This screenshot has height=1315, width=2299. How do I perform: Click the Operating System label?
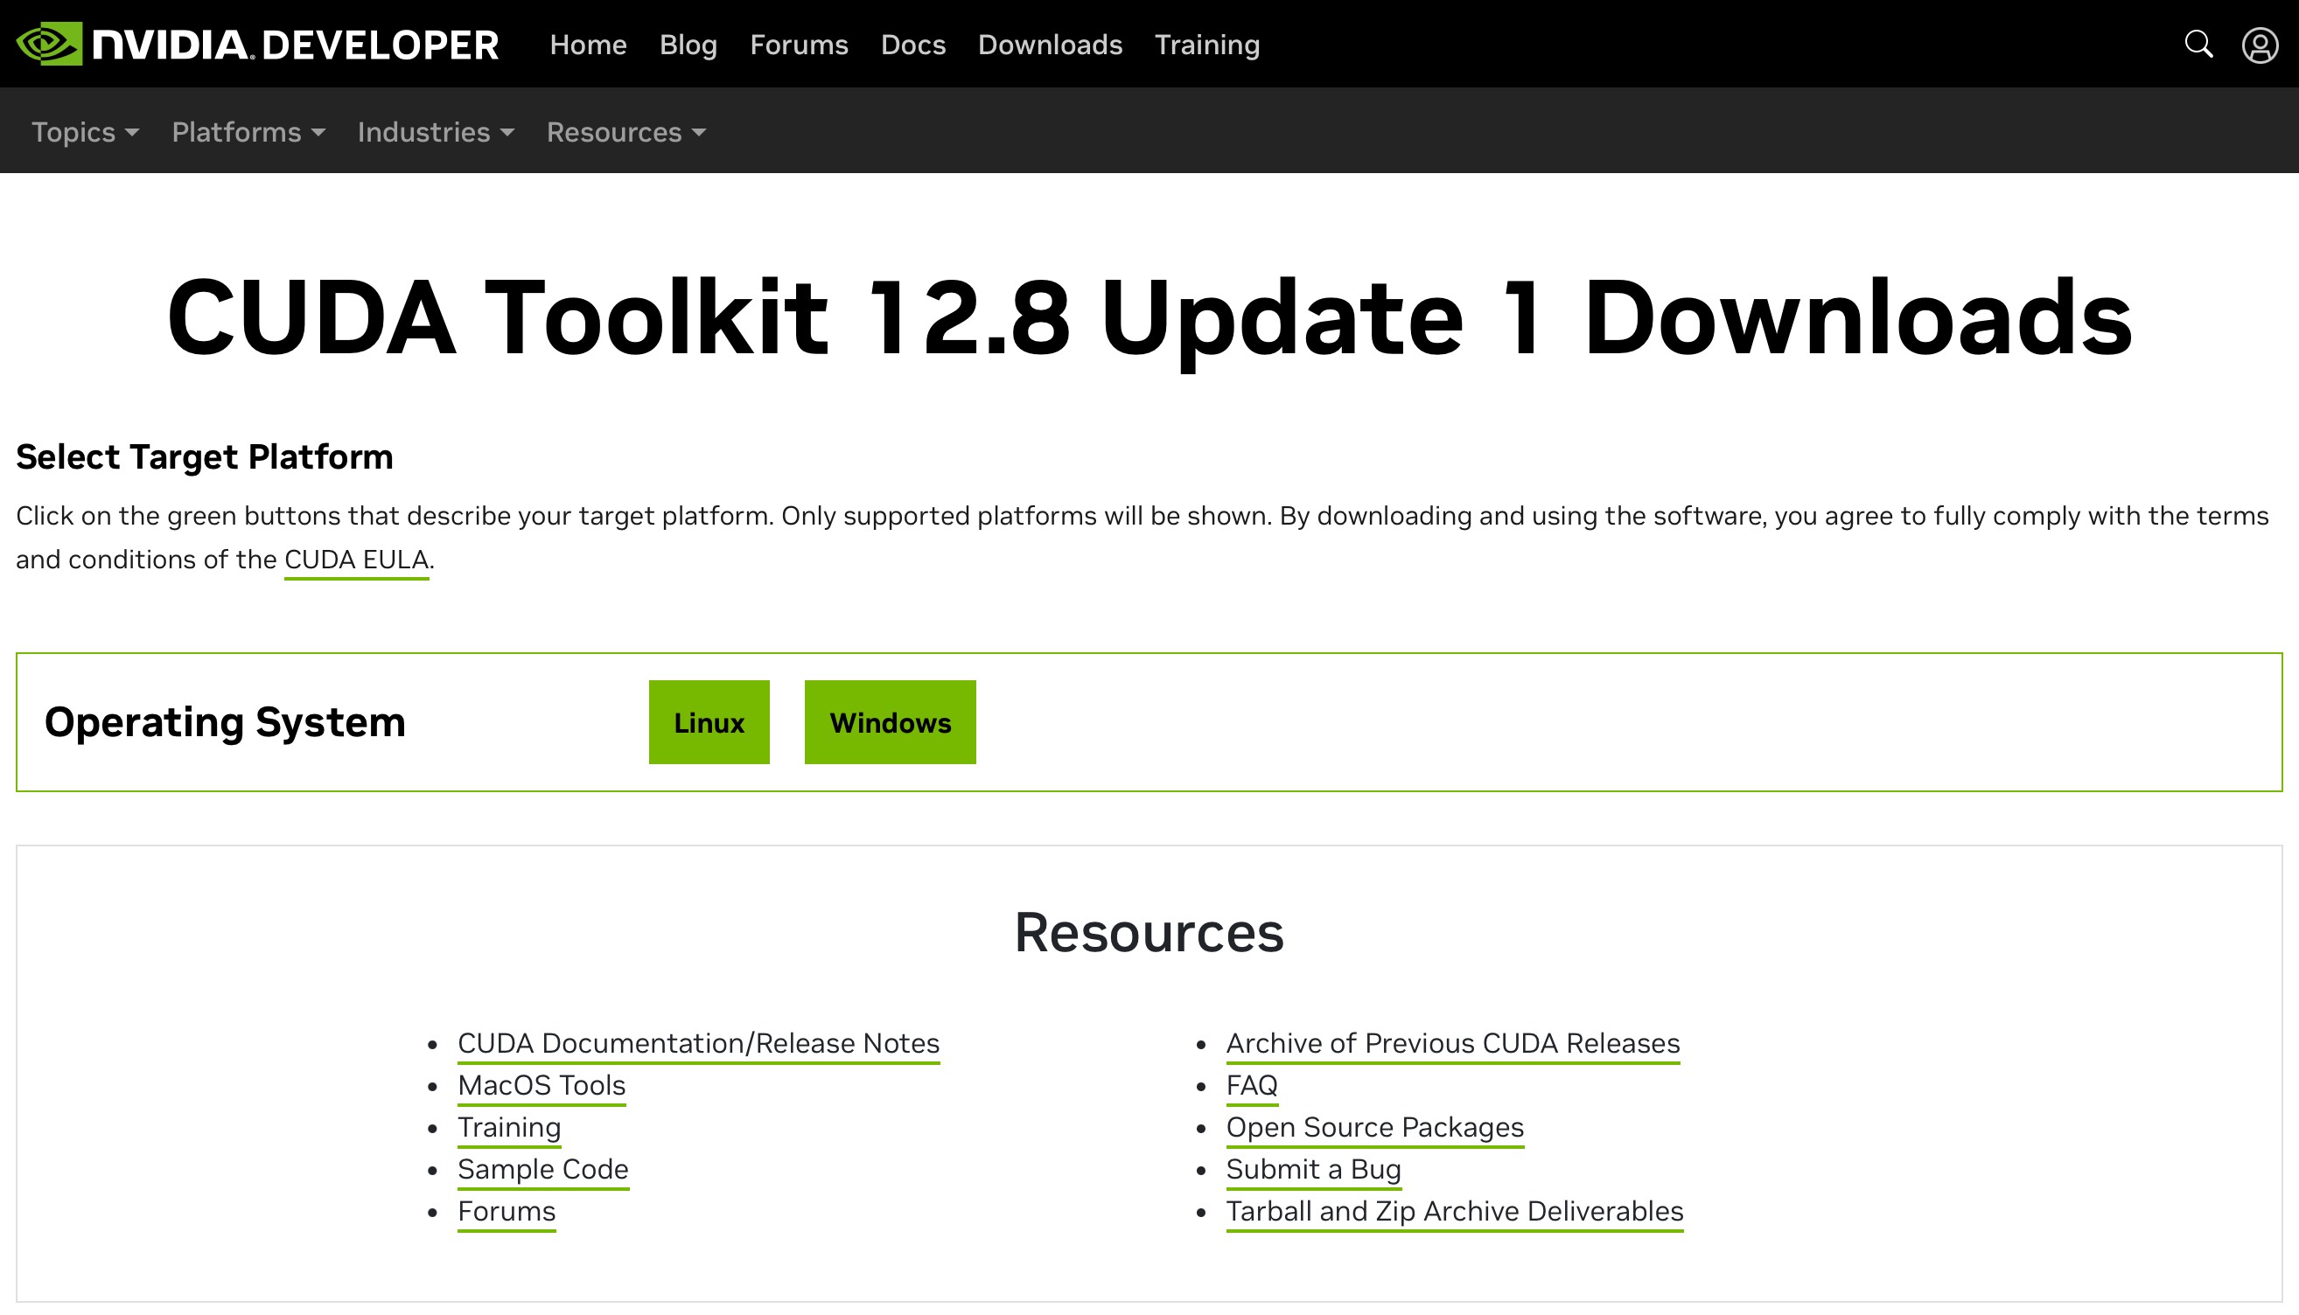[x=225, y=722]
